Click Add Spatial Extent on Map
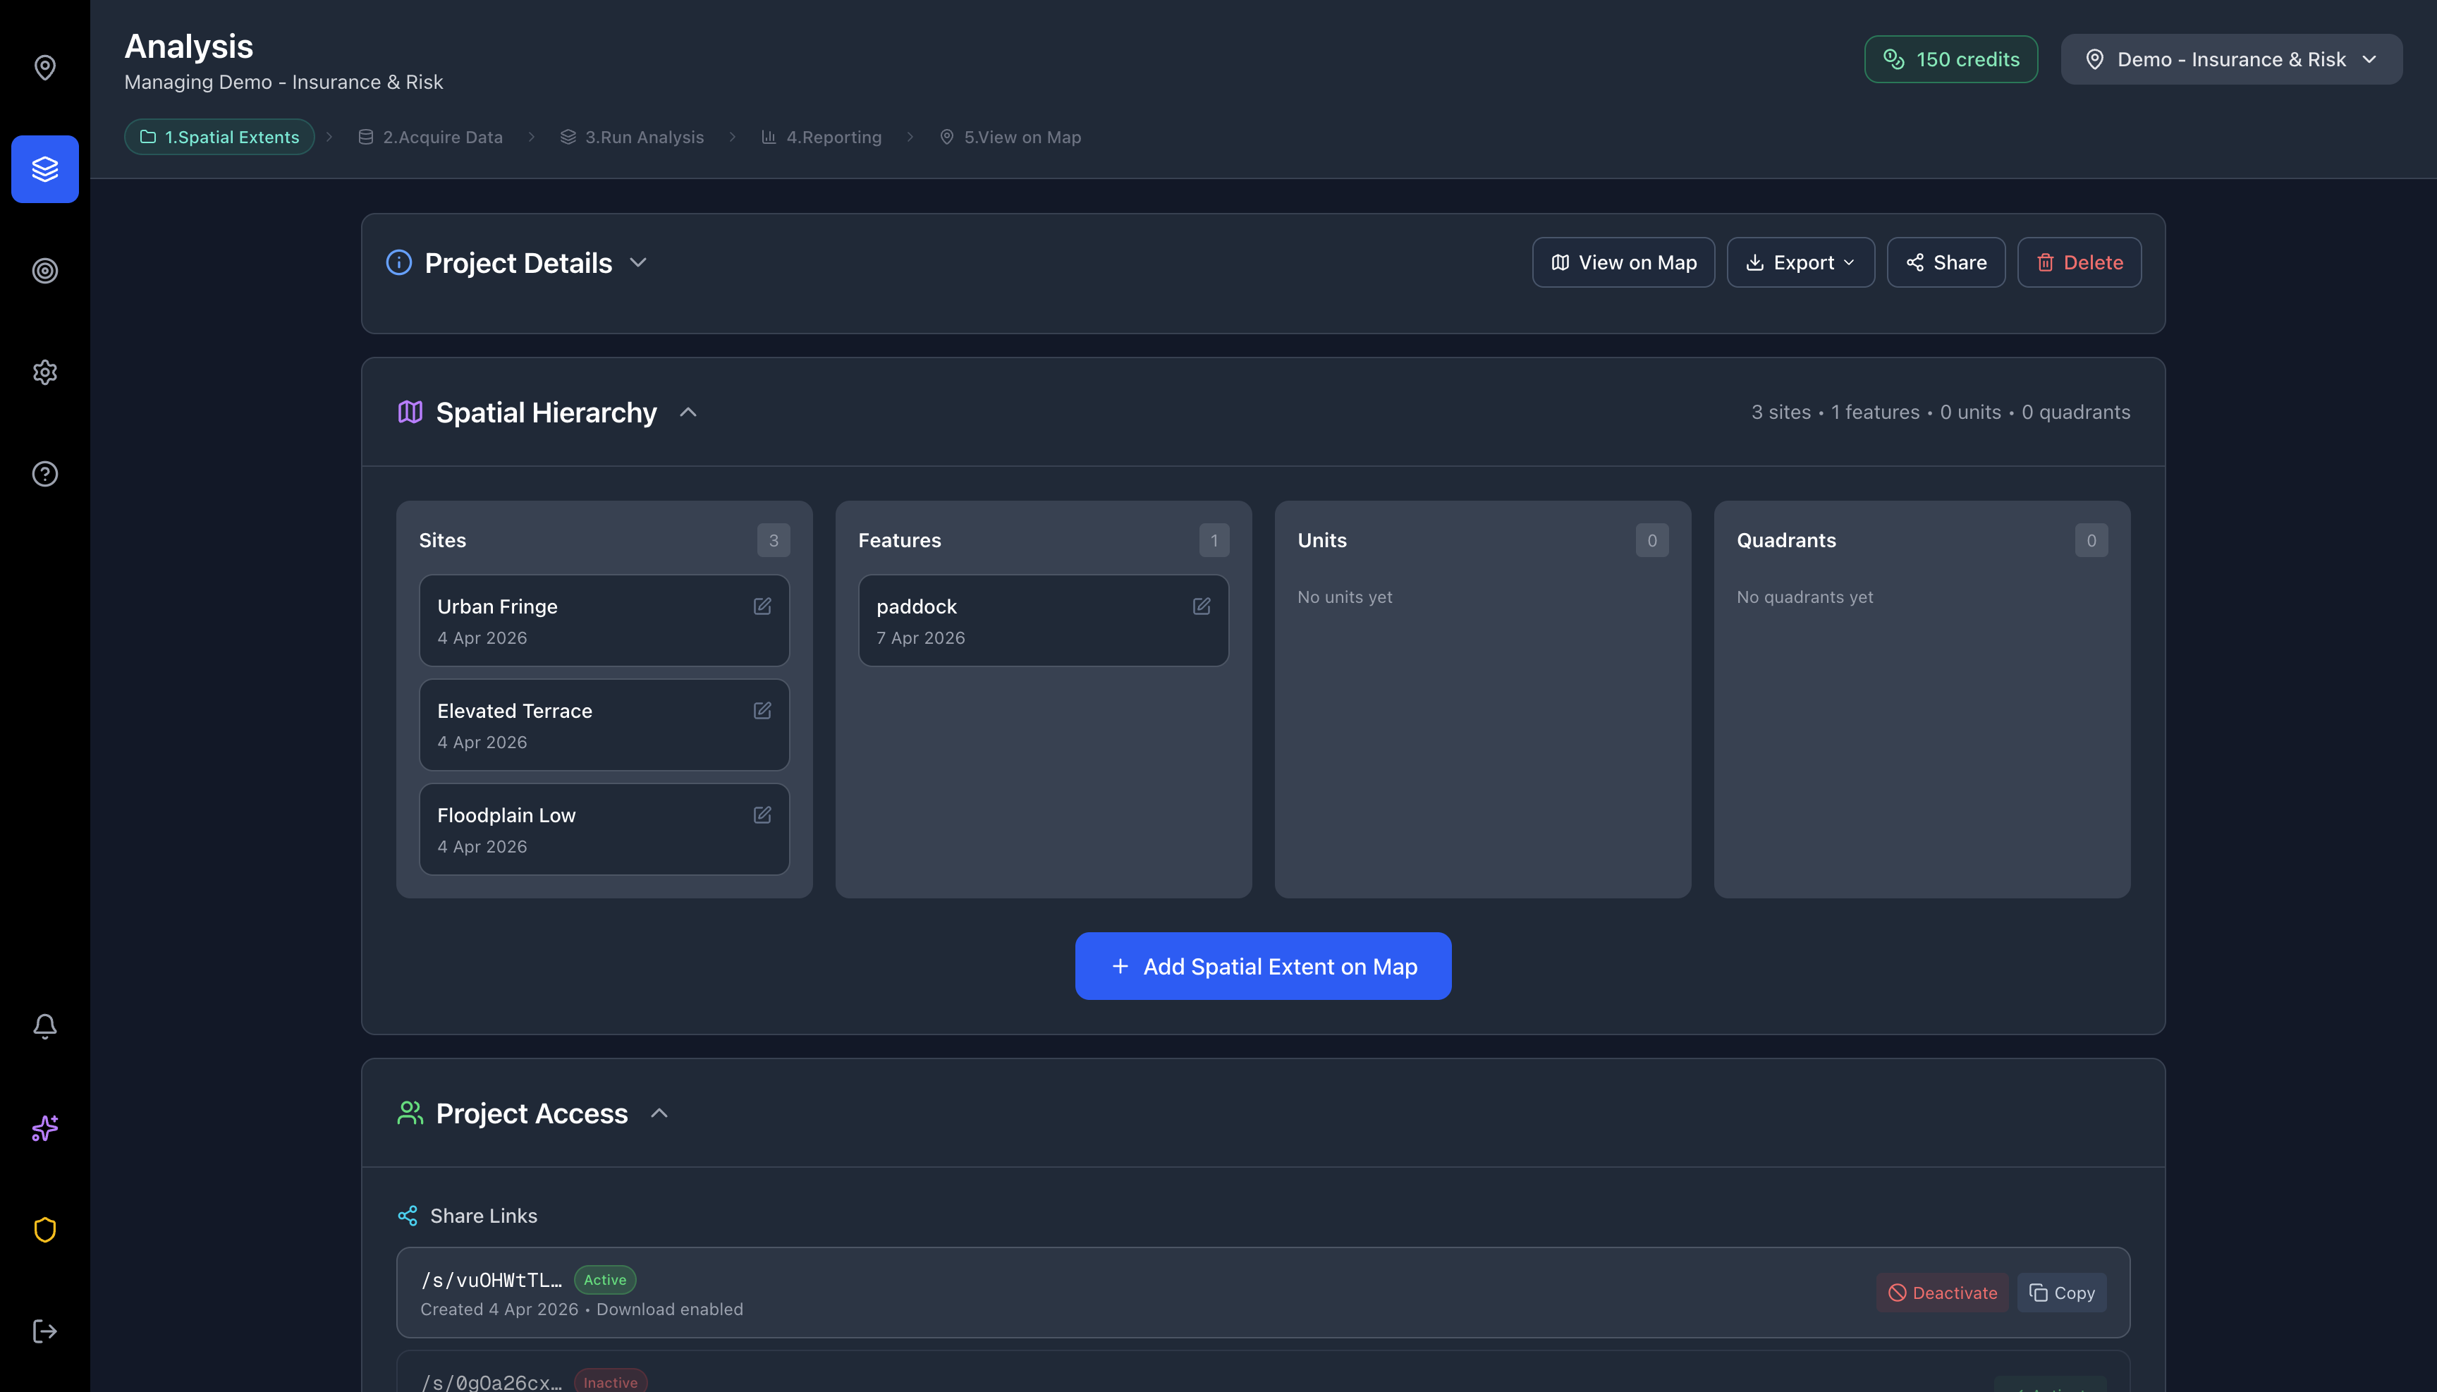Screen dimensions: 2437x1392 (1263, 965)
